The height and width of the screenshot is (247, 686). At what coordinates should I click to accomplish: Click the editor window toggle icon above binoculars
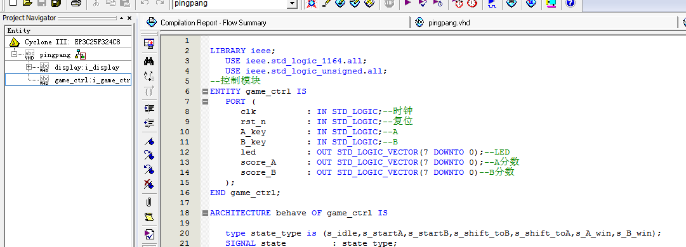[149, 44]
